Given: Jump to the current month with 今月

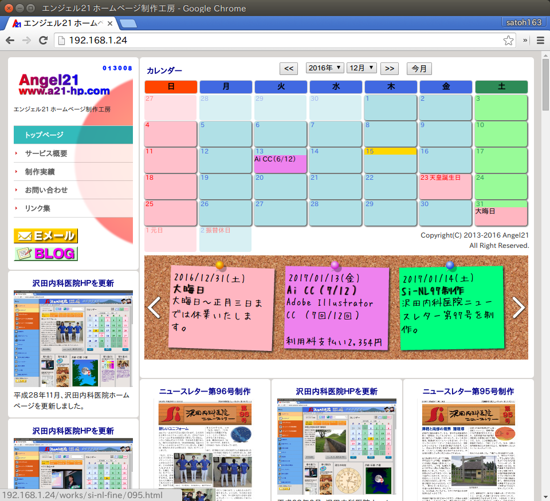Looking at the screenshot, I should 419,68.
